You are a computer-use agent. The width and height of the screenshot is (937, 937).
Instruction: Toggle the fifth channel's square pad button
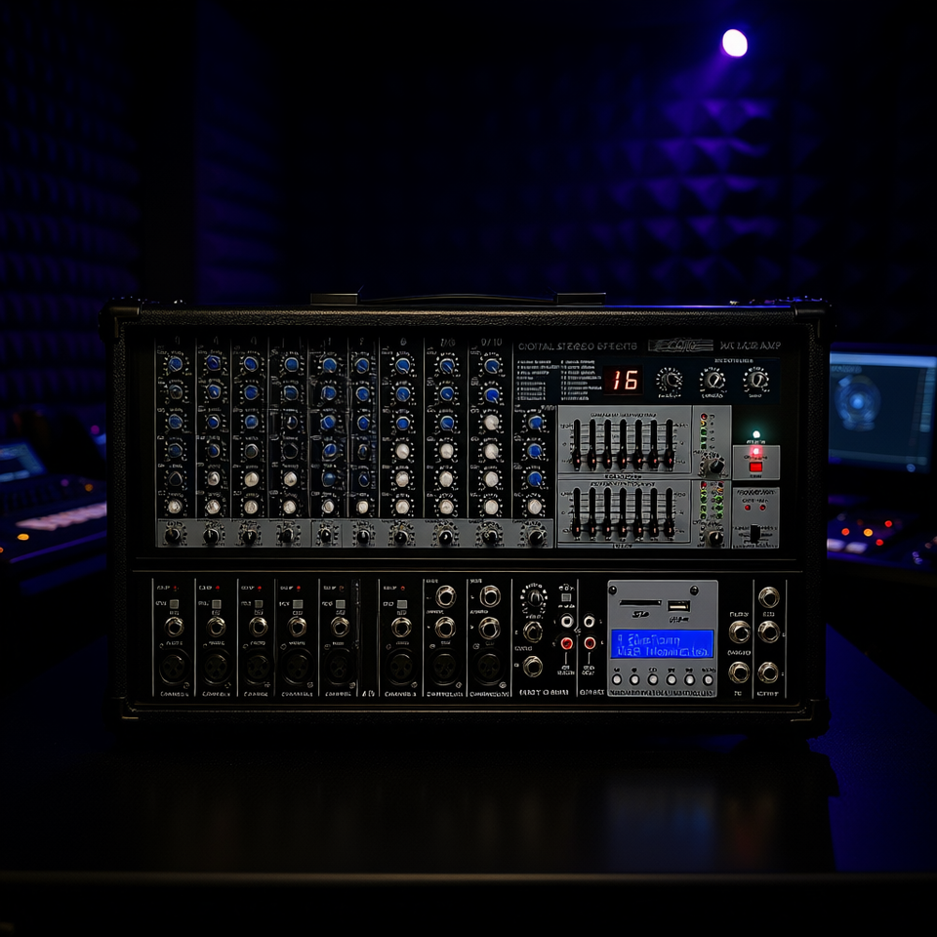tap(340, 603)
